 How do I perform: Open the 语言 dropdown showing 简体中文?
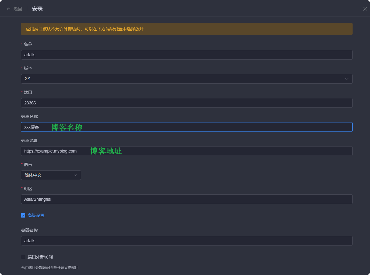[x=48, y=175]
